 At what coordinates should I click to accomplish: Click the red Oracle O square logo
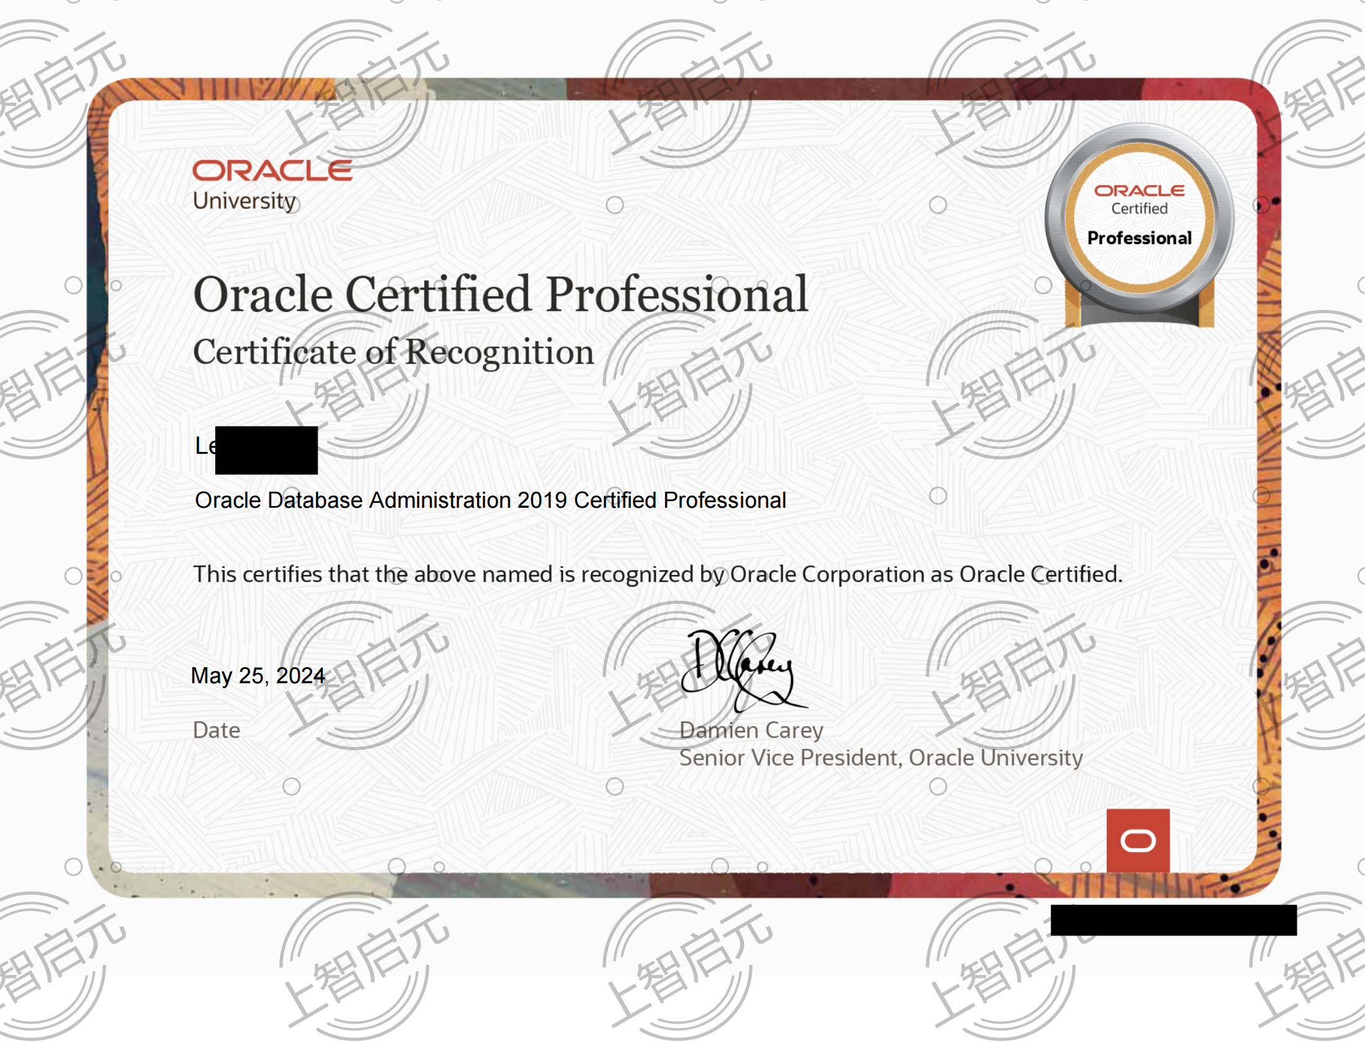(x=1138, y=841)
